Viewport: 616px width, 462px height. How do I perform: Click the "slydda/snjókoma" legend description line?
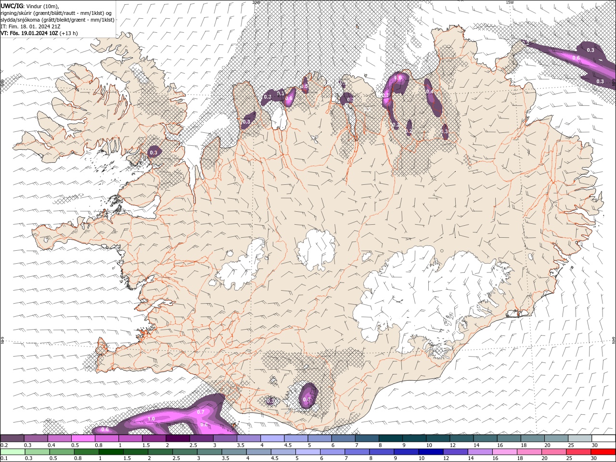tap(58, 20)
